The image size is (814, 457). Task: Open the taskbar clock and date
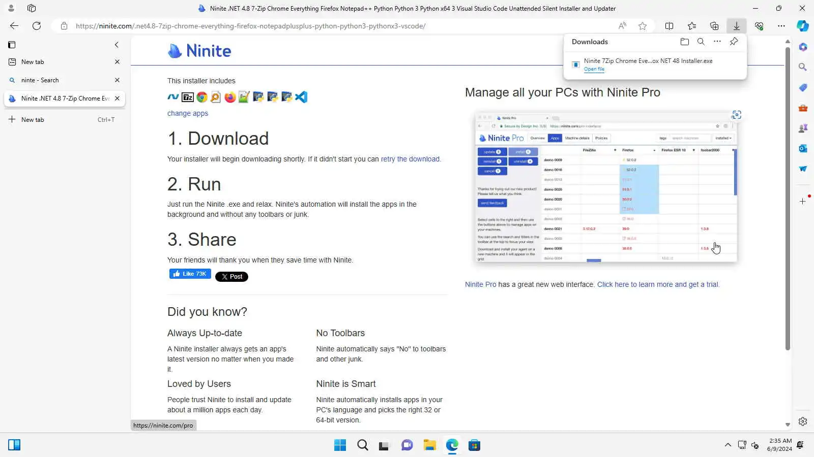780,445
